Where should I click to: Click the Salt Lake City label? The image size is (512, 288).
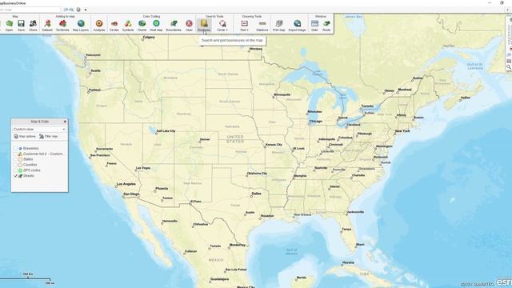coord(166,131)
